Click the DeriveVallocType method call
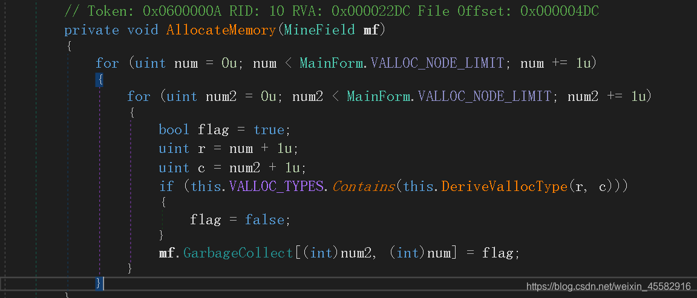Screen dimensions: 697x298 [504, 187]
